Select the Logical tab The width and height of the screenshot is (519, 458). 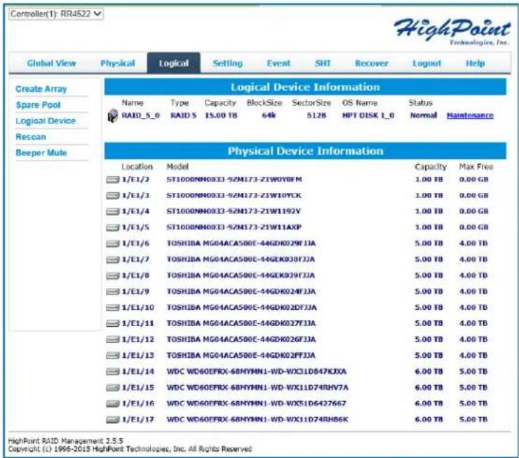tap(174, 63)
